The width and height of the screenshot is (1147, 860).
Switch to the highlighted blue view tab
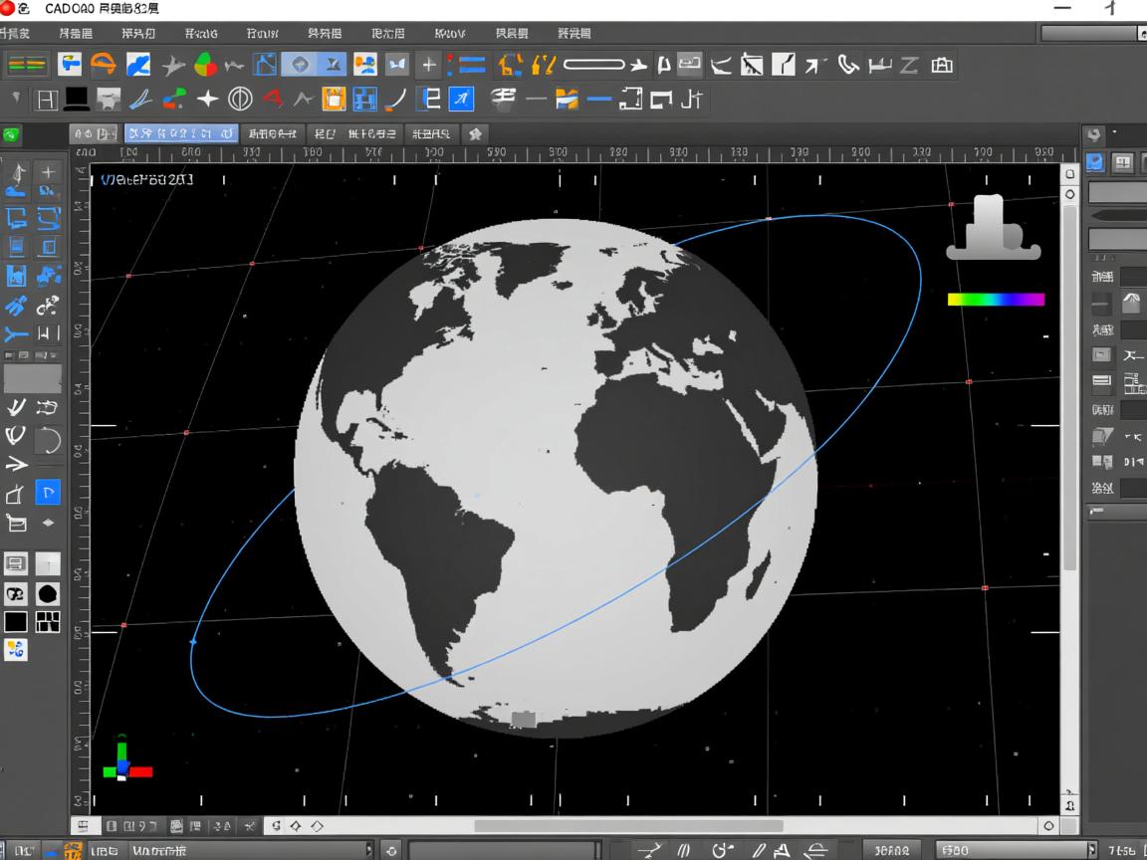(x=180, y=133)
